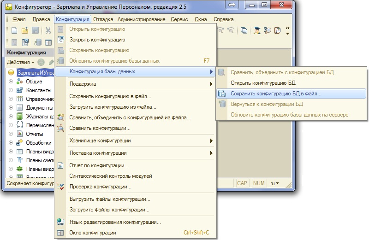Open the Правка menu

pyautogui.click(x=41, y=19)
